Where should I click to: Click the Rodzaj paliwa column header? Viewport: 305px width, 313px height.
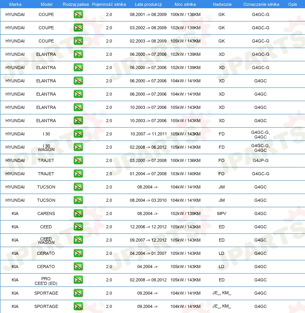(x=76, y=4)
